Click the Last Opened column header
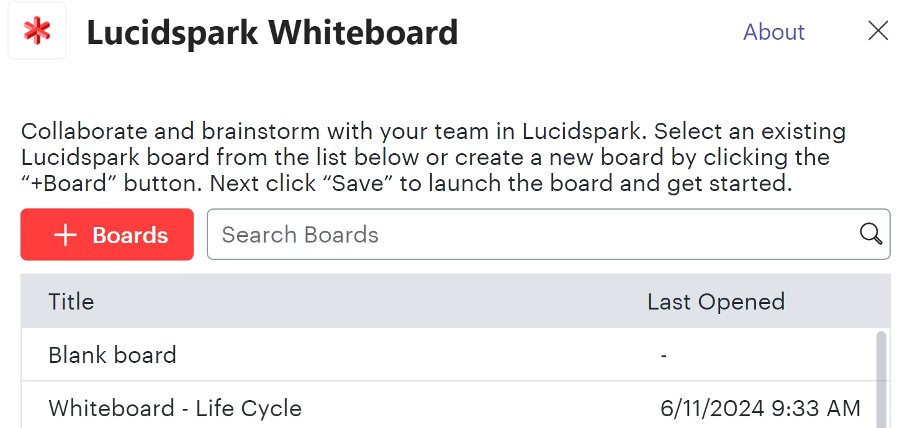Screen dimensions: 910x428 click(716, 301)
